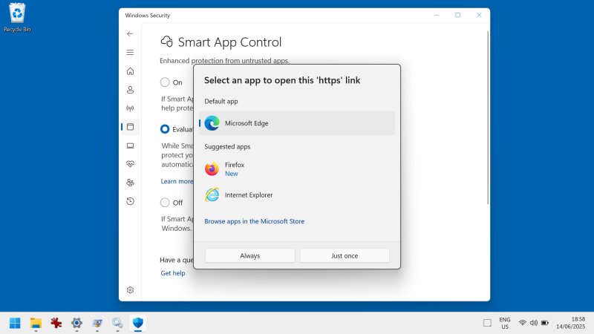Open Firewall & network protection sidebar icon

(130, 108)
